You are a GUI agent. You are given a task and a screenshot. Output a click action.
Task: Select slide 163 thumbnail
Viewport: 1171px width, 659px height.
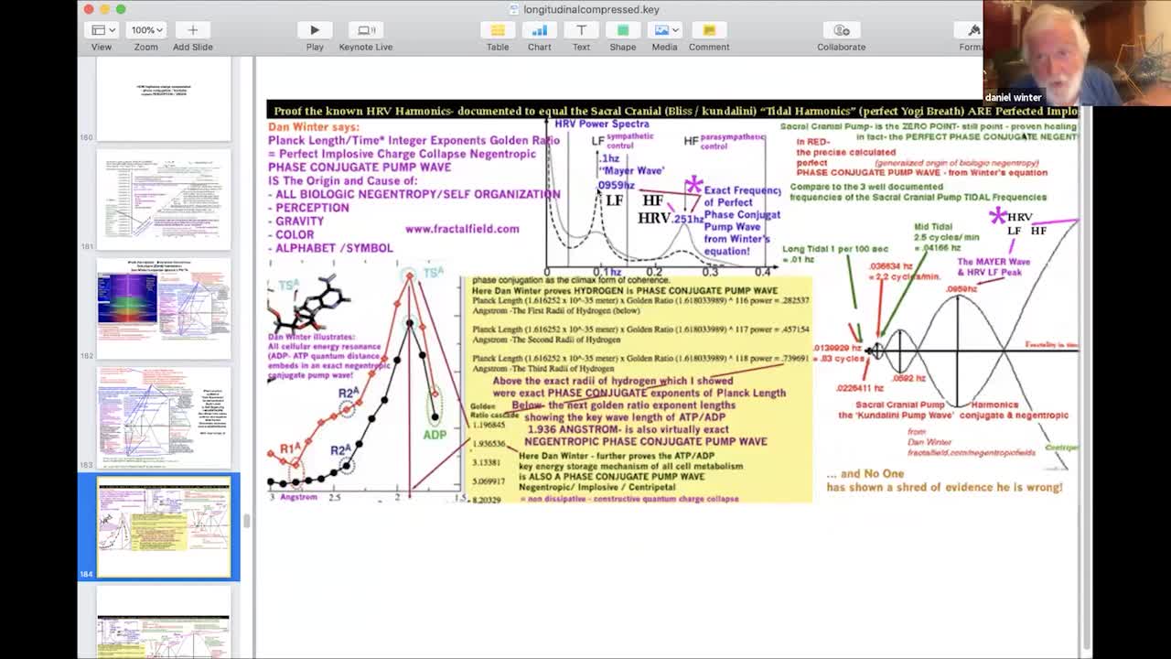click(164, 417)
